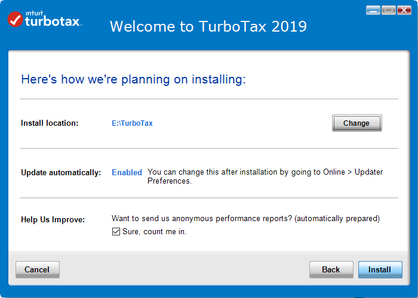Click the 'Update automatically:' label
This screenshot has height=298, width=418.
61,172
